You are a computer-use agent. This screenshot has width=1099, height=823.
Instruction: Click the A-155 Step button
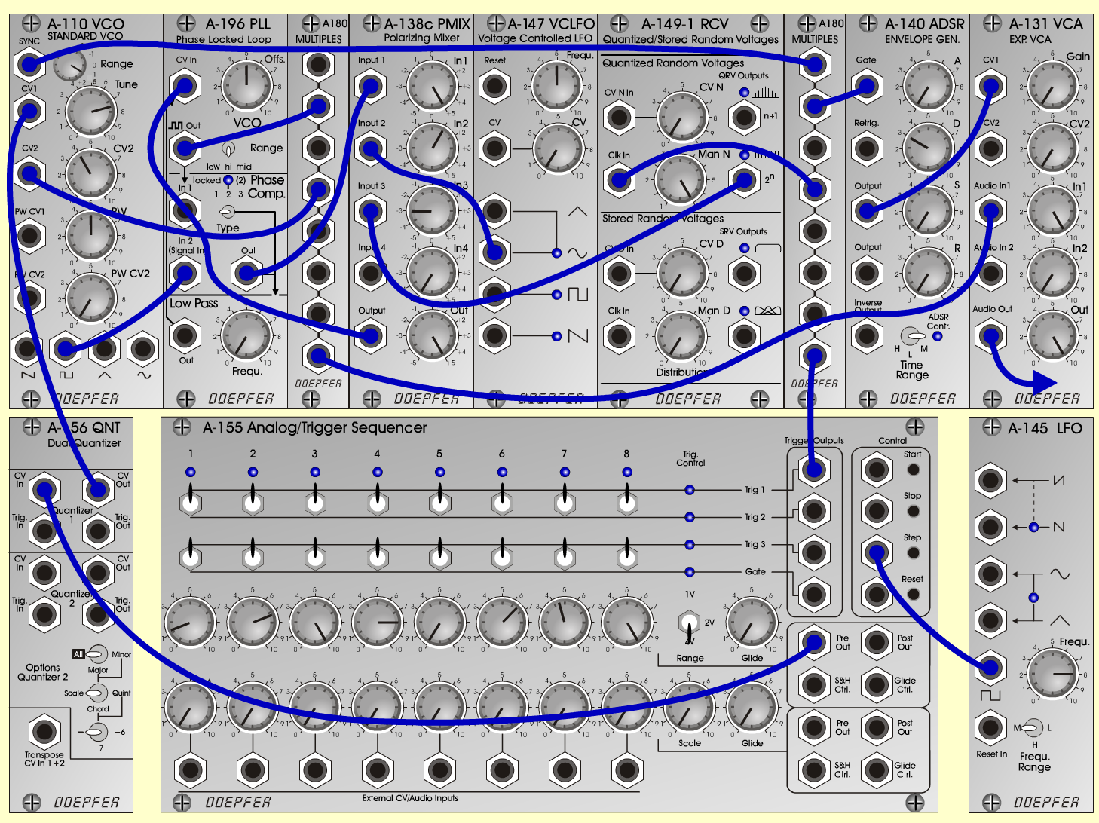click(913, 552)
